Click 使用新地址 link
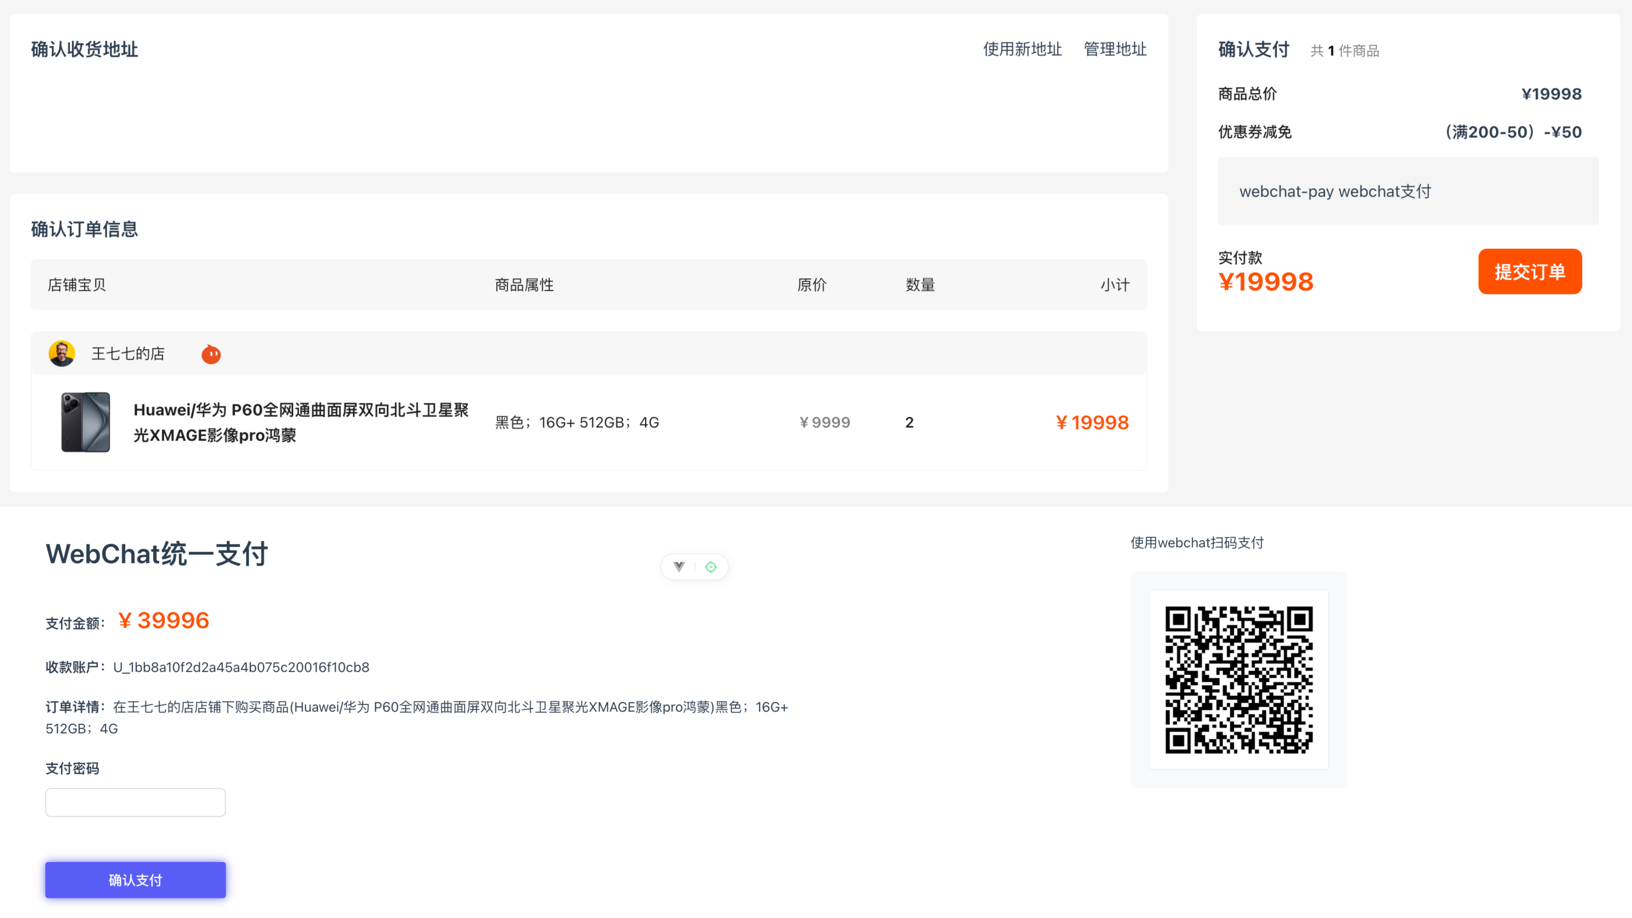 click(x=1023, y=49)
